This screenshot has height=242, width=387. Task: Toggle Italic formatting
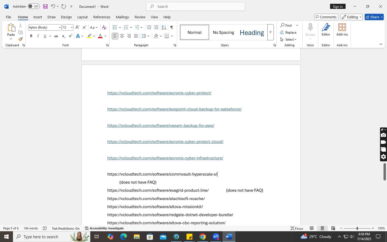point(38,36)
